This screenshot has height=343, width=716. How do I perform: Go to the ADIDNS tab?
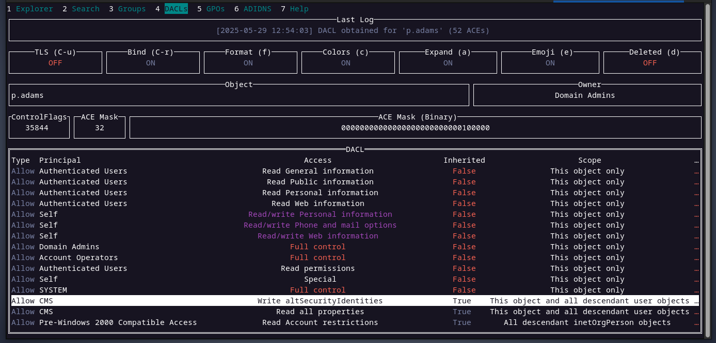click(257, 9)
